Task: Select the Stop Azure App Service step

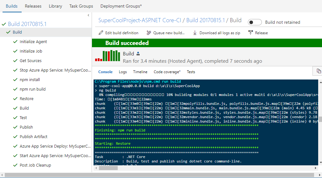Action: pos(55,70)
